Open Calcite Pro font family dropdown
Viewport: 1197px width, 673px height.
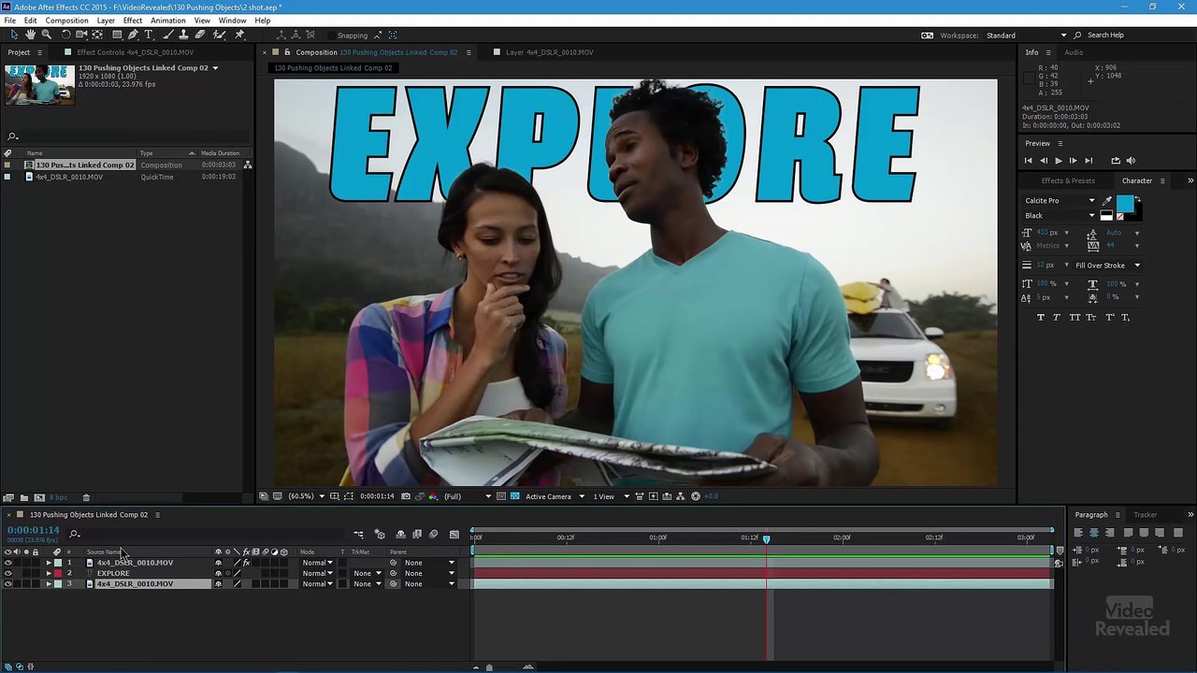(x=1059, y=201)
